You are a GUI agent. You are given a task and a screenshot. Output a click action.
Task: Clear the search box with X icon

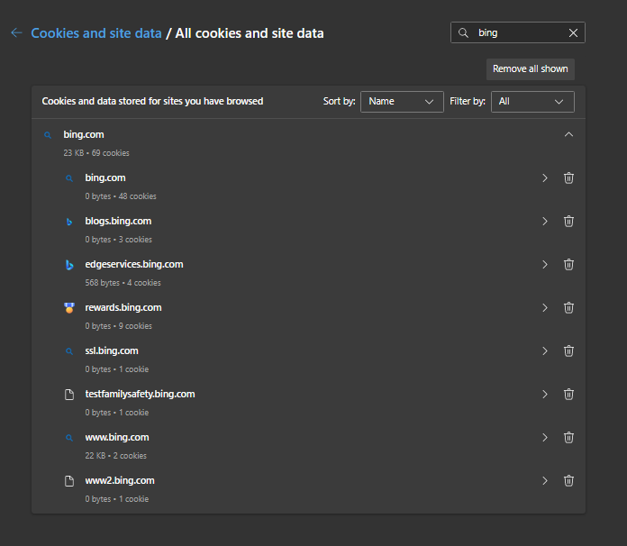pos(574,33)
